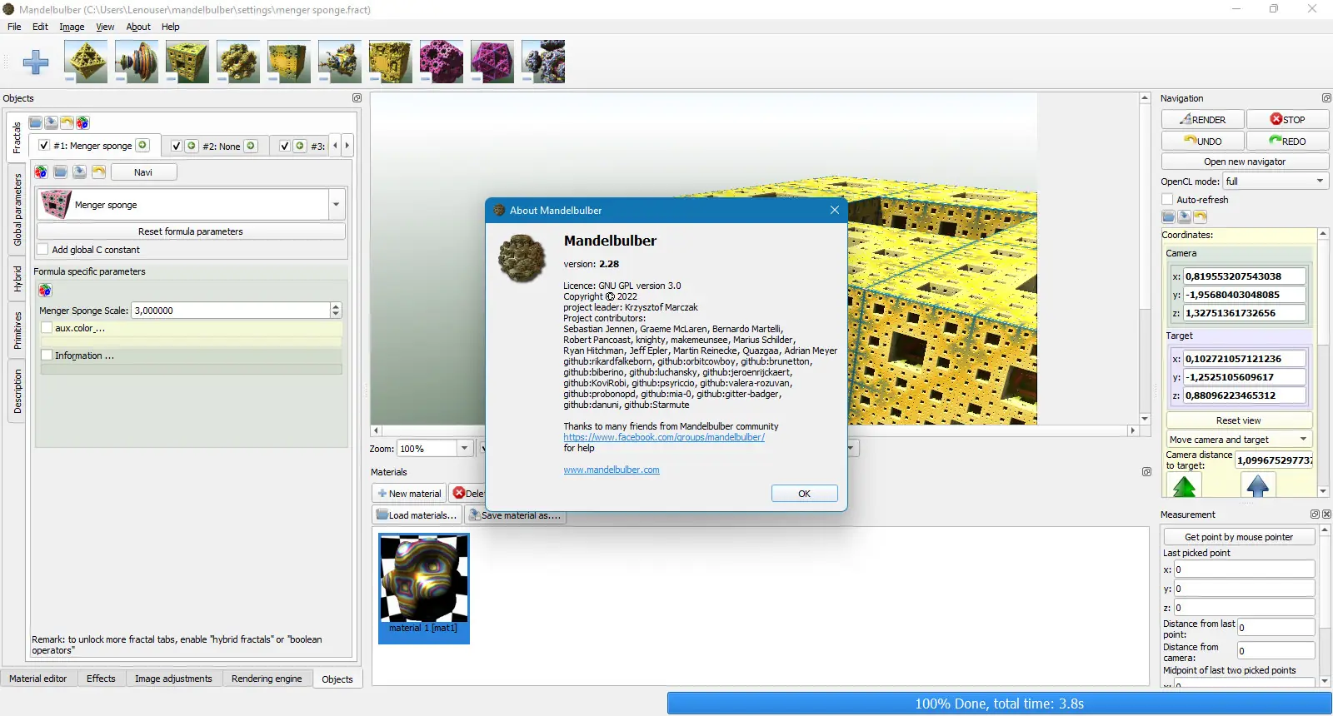Image resolution: width=1333 pixels, height=716 pixels.
Task: Load the magenta icosahedron preset thumbnail
Action: pyautogui.click(x=492, y=62)
